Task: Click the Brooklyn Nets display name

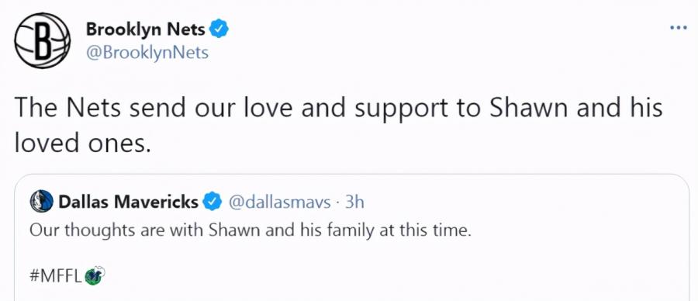Action: point(145,29)
